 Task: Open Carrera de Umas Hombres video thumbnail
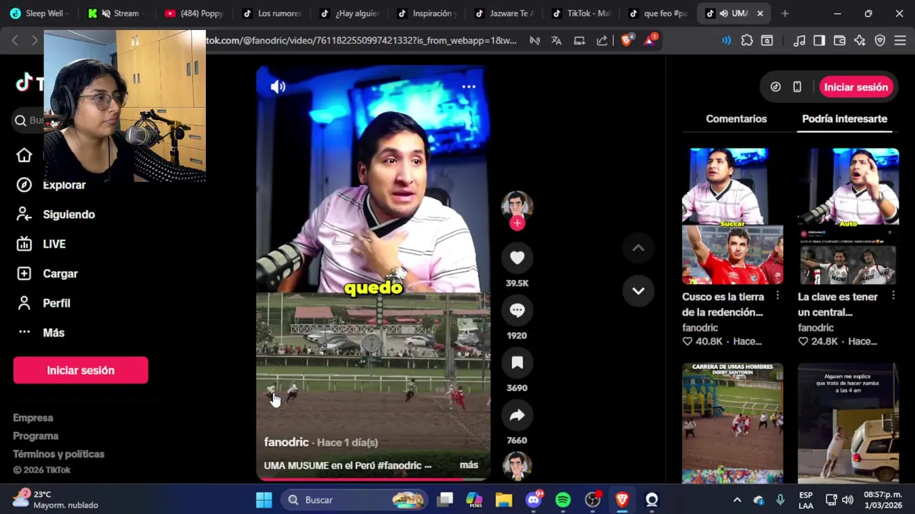(x=732, y=423)
